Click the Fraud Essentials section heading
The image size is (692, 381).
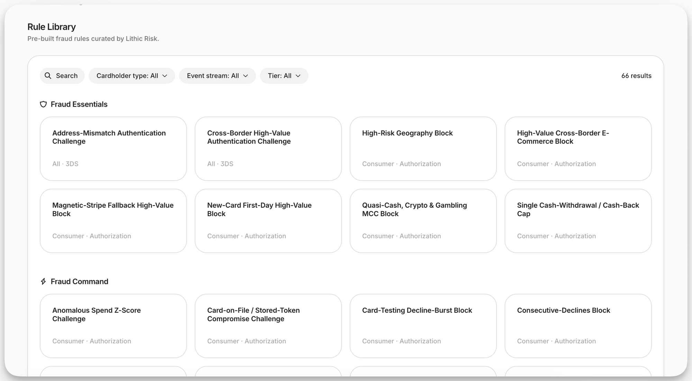(x=79, y=104)
